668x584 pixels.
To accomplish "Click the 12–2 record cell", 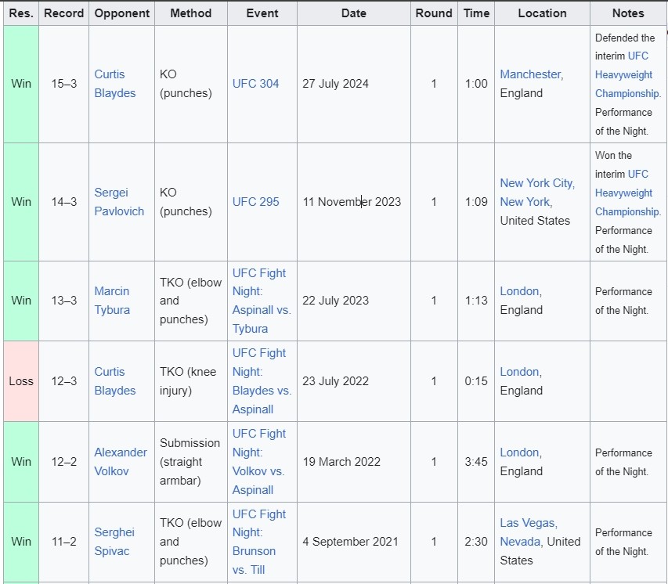I will (64, 462).
